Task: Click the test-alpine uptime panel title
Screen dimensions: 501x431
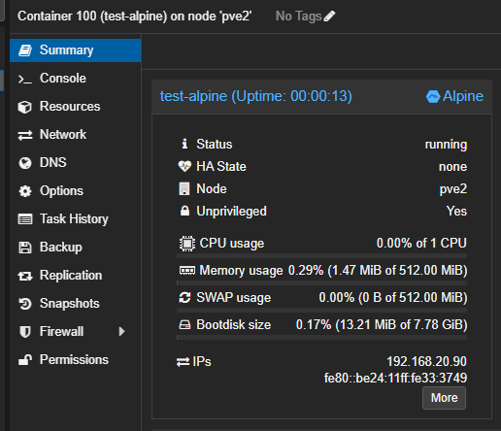Action: [255, 96]
